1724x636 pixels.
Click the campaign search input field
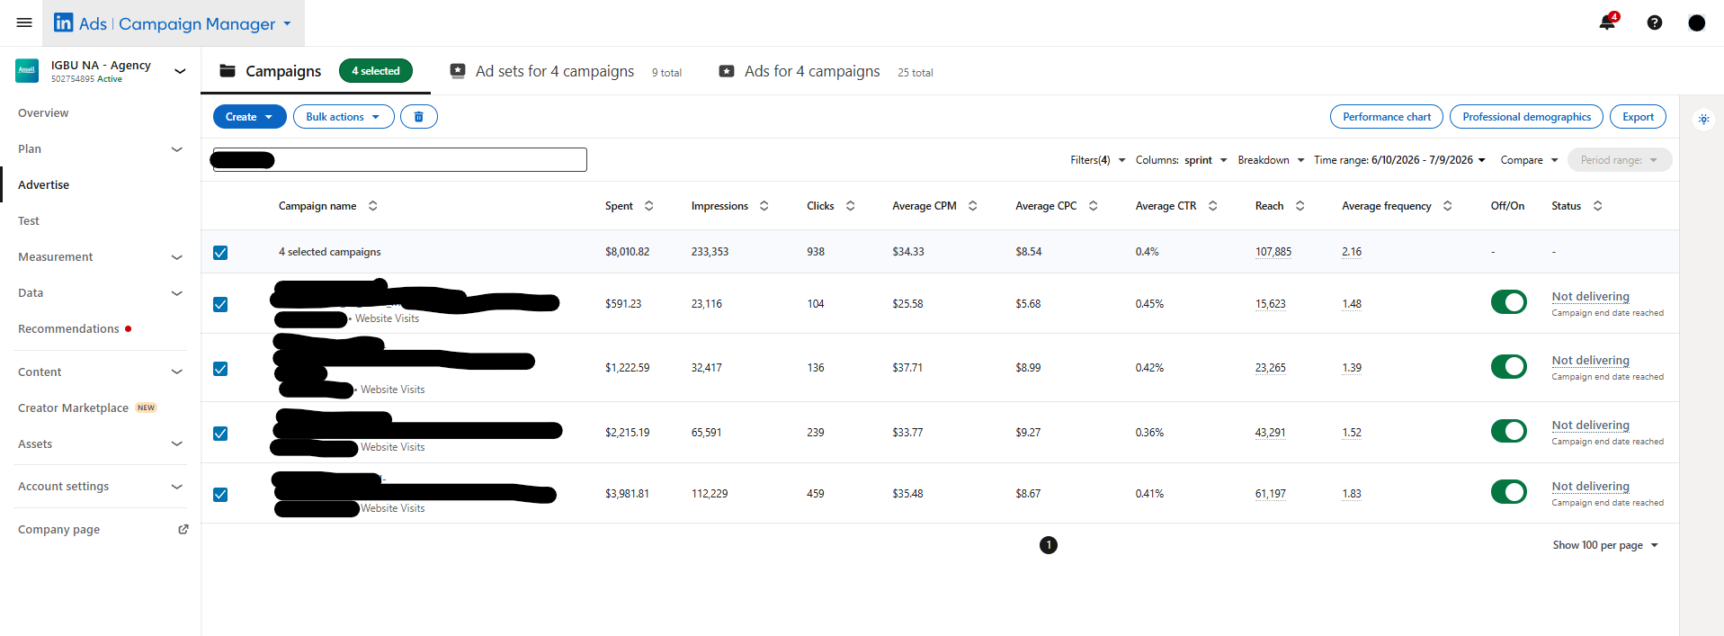pos(400,160)
